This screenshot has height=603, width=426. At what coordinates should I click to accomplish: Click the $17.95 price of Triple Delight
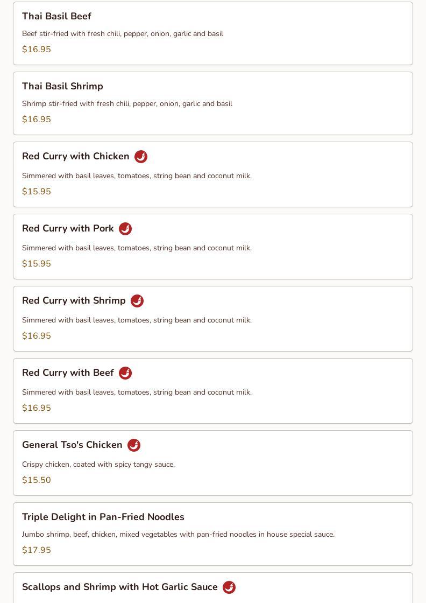pyautogui.click(x=37, y=550)
